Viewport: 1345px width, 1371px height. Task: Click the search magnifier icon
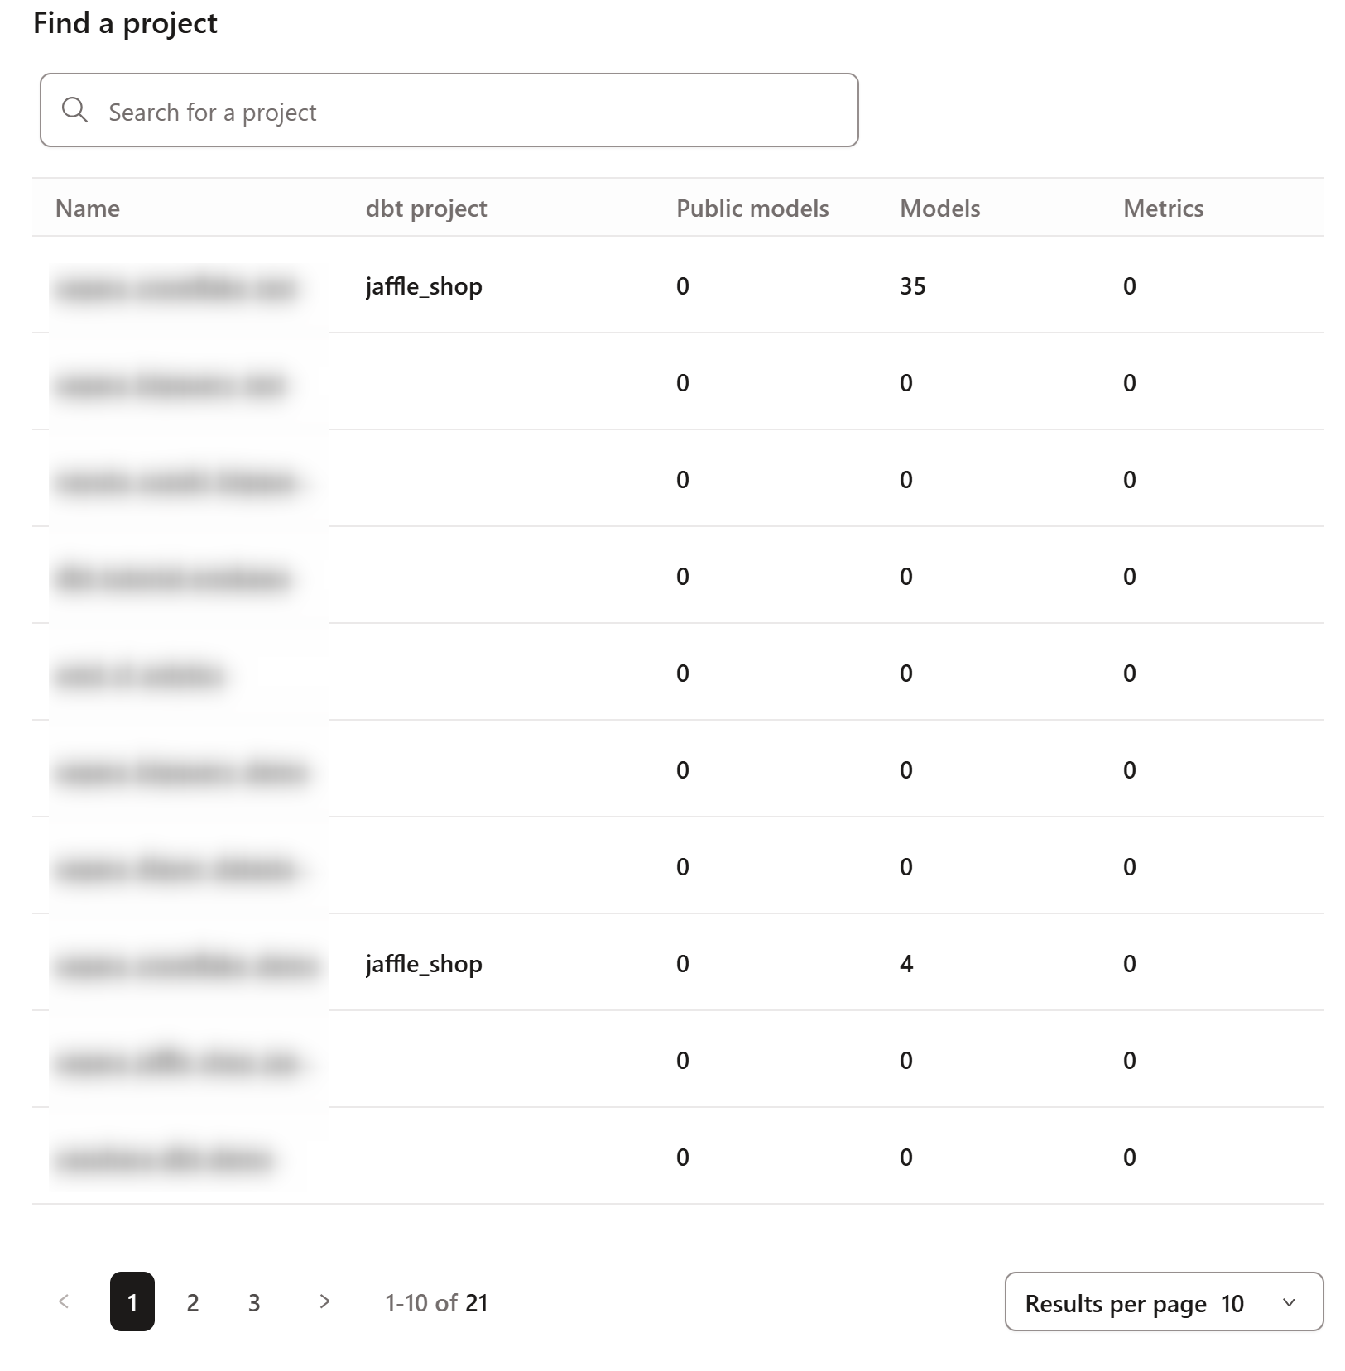(x=74, y=110)
